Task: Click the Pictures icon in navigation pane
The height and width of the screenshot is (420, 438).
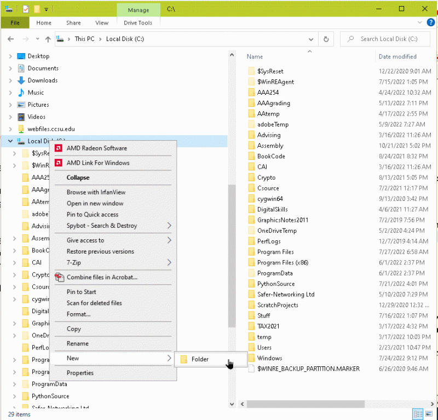Action: pos(21,105)
